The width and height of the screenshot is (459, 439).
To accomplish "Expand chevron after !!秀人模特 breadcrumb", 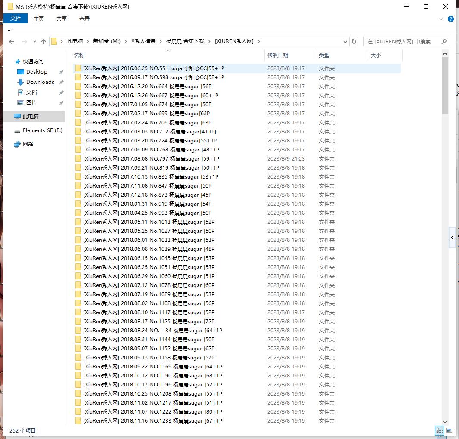I will (x=161, y=42).
